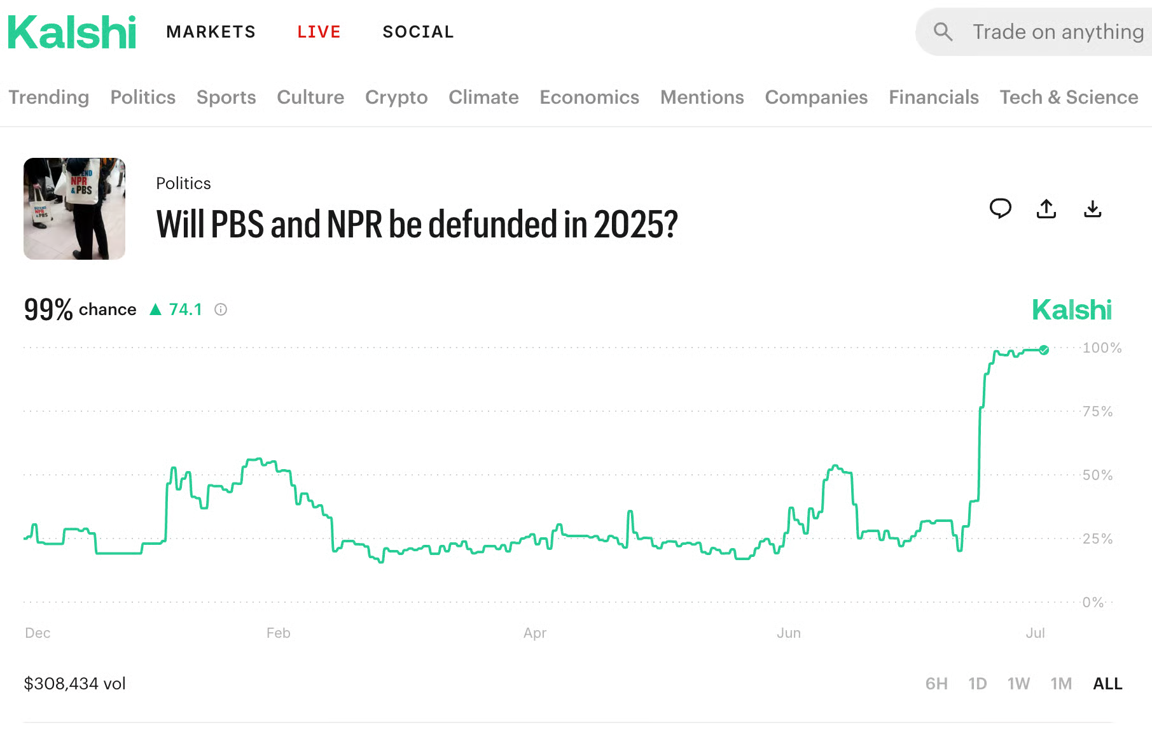This screenshot has height=732, width=1152.
Task: Click the PBS and NPR market thumbnail
Action: 74,209
